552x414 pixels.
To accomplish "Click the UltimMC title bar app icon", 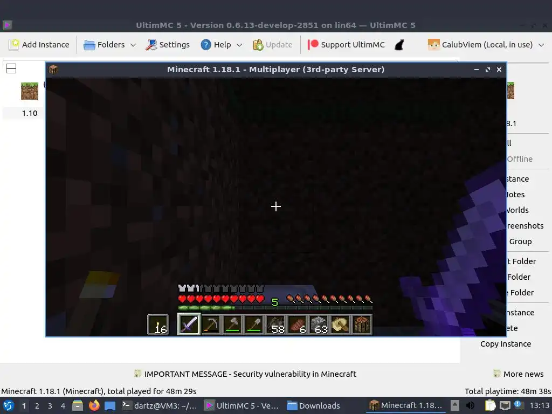I will click(7, 25).
